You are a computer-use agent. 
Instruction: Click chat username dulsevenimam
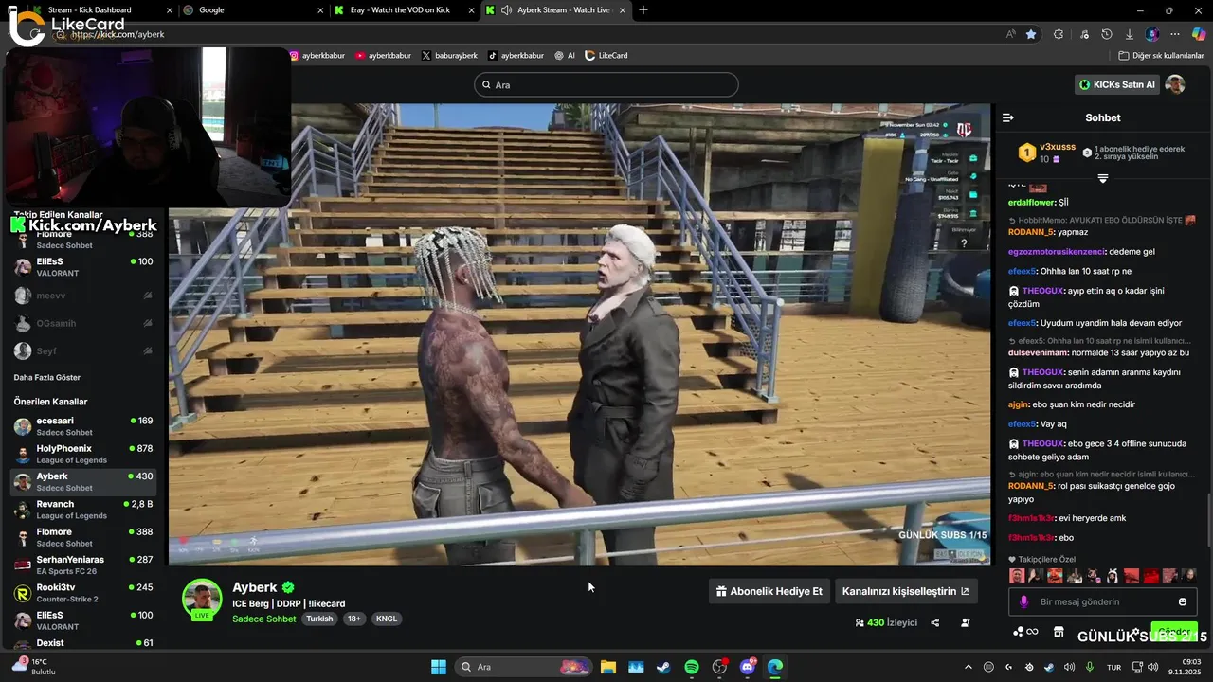pos(1038,352)
